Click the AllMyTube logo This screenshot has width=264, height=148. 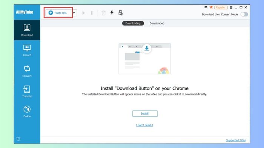25,12
